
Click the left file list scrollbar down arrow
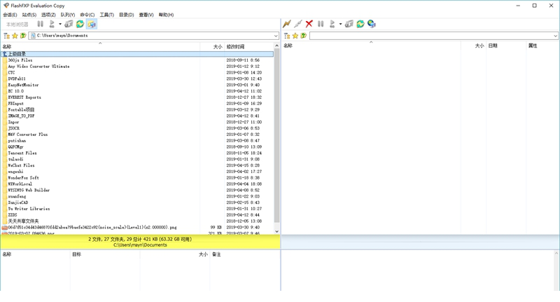[x=276, y=232]
